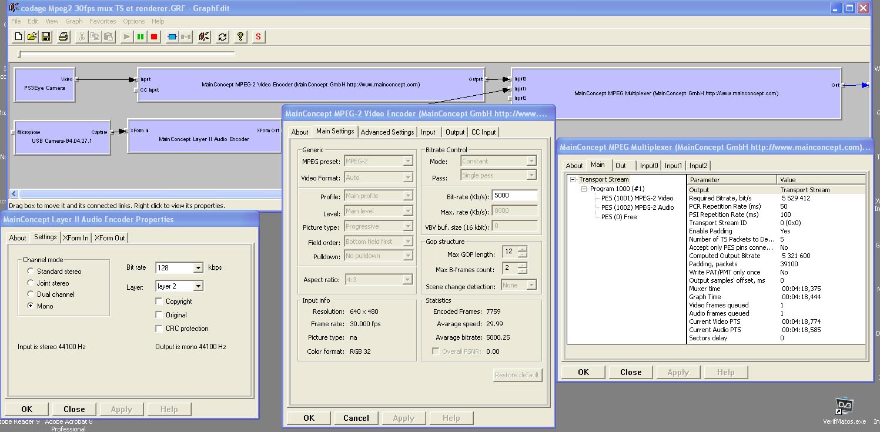Click the blue Insert Filter icon

172,36
